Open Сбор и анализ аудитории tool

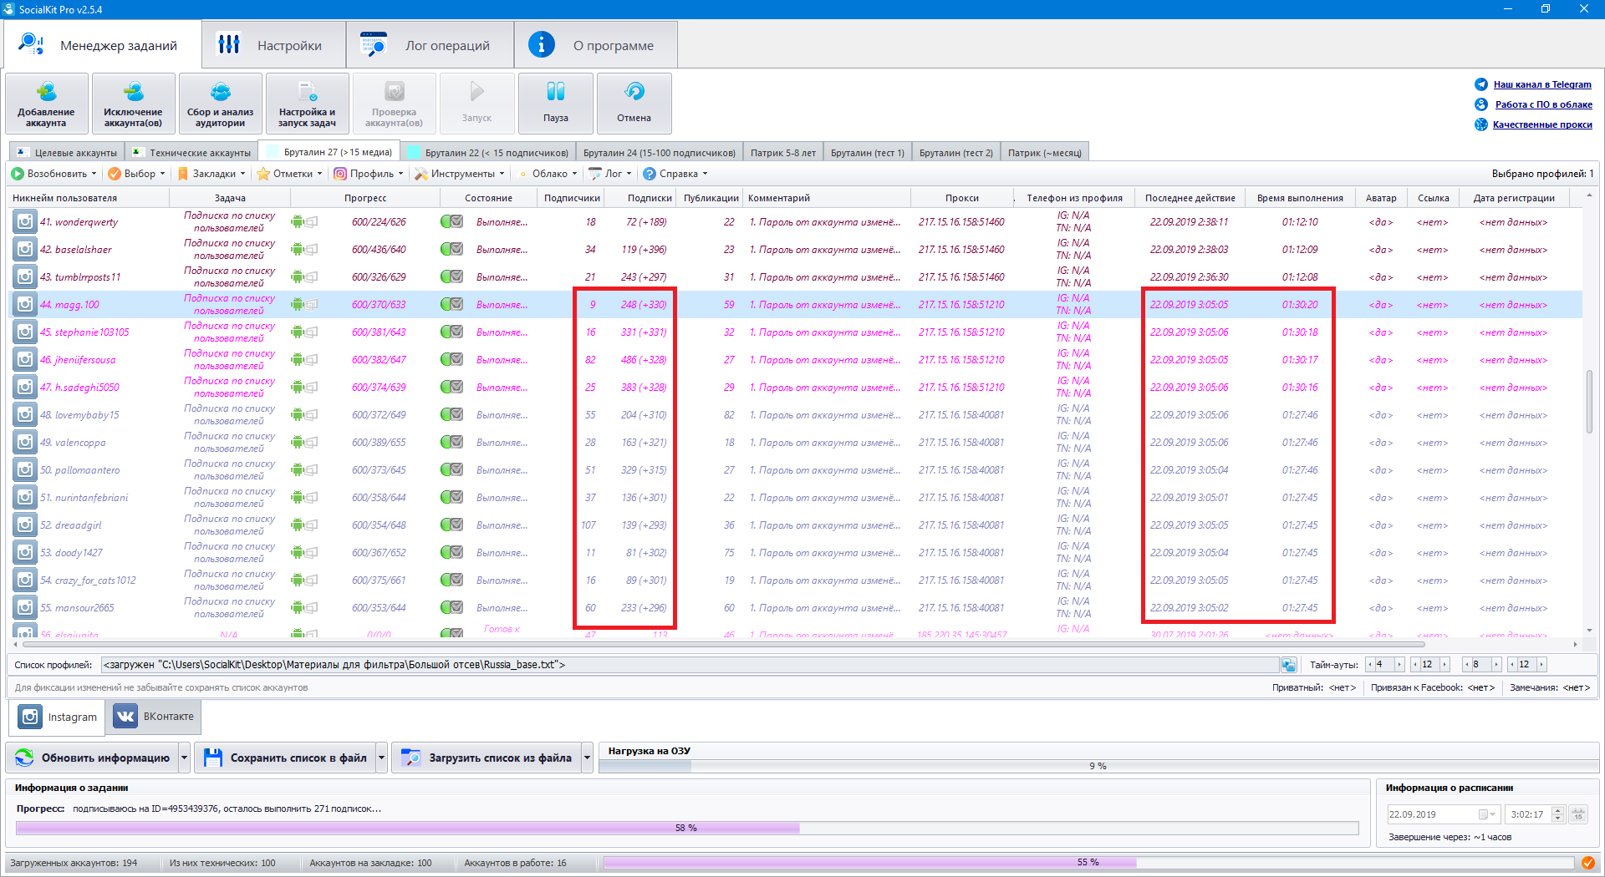coord(221,92)
